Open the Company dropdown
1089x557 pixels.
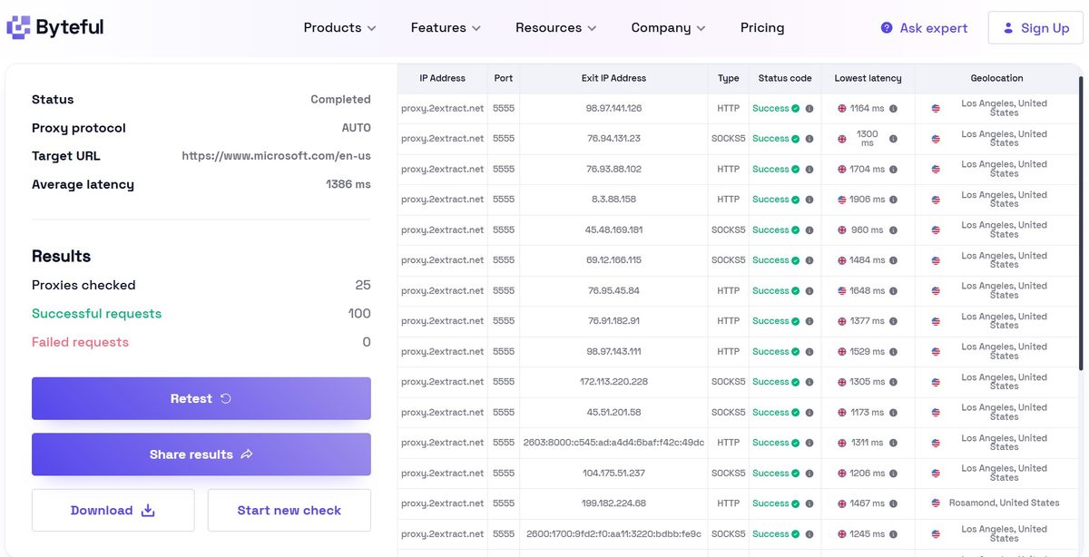[x=669, y=28]
